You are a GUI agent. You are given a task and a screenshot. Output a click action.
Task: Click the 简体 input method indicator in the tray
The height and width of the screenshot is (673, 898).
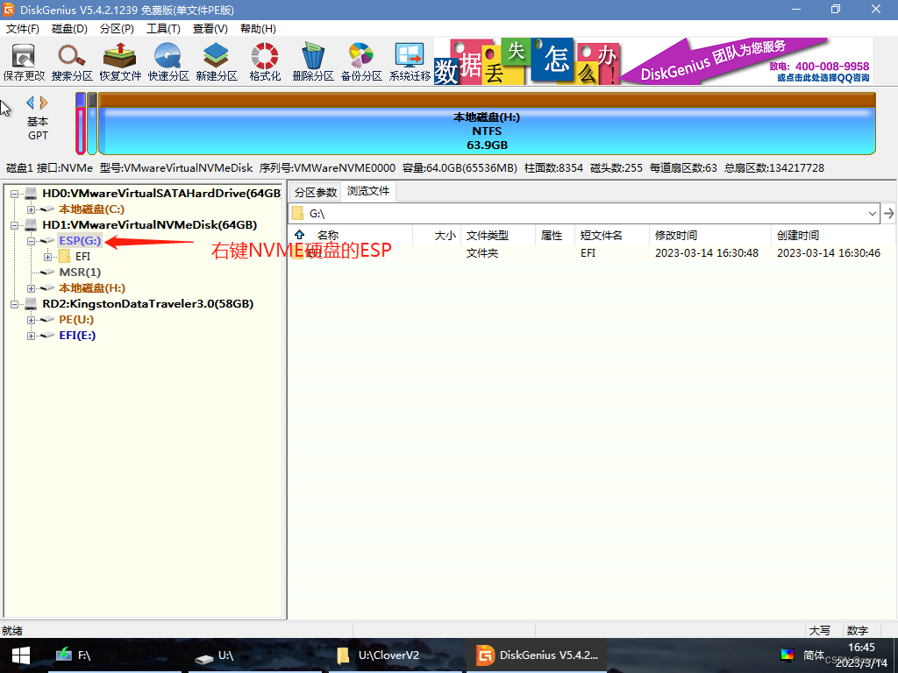point(813,655)
